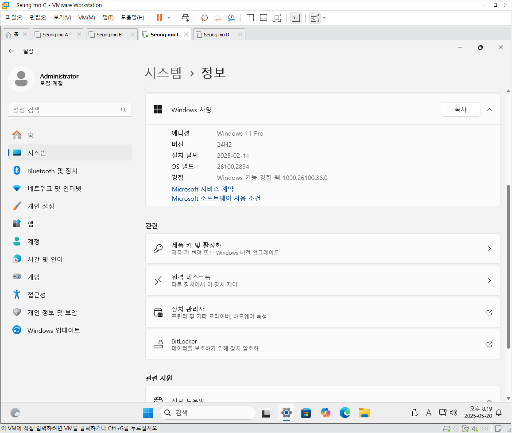512x433 pixels.
Task: Click Send Ctrl+Alt+Del toolbar icon
Action: [x=186, y=18]
